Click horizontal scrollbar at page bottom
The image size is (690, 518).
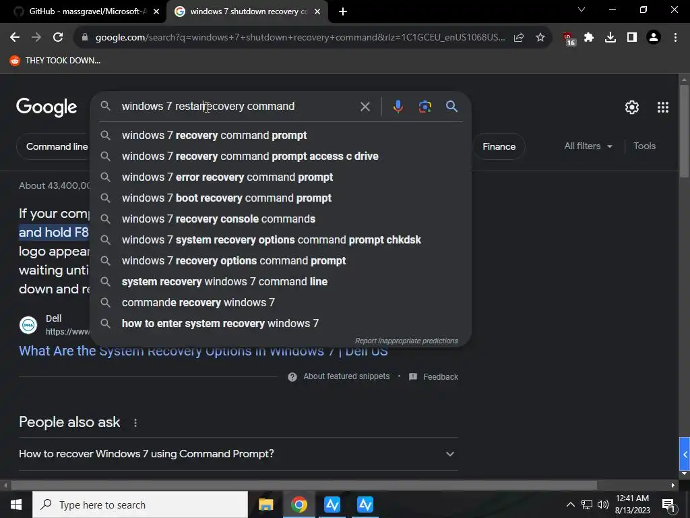point(304,486)
